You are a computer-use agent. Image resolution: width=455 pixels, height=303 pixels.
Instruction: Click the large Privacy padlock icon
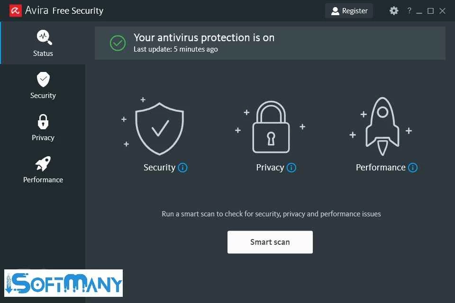click(x=271, y=127)
